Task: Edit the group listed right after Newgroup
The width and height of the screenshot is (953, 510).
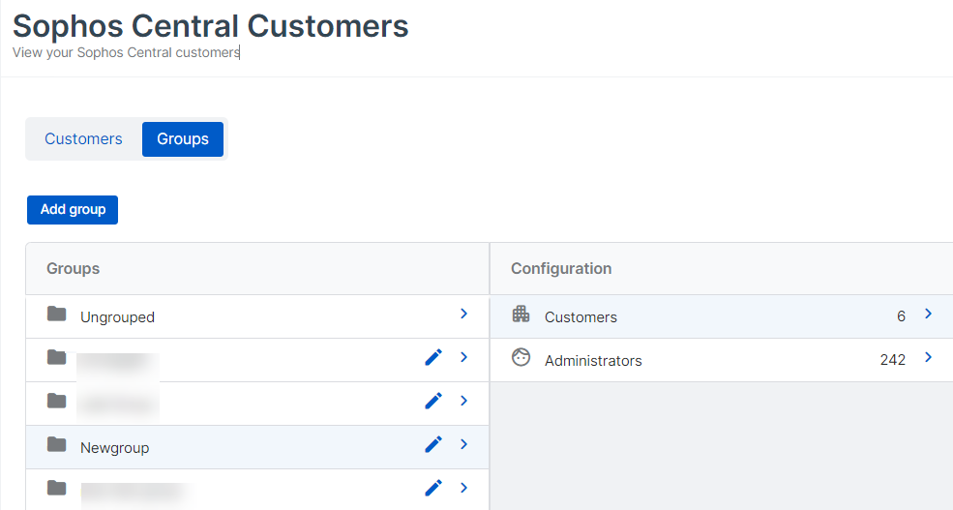Action: (x=433, y=488)
